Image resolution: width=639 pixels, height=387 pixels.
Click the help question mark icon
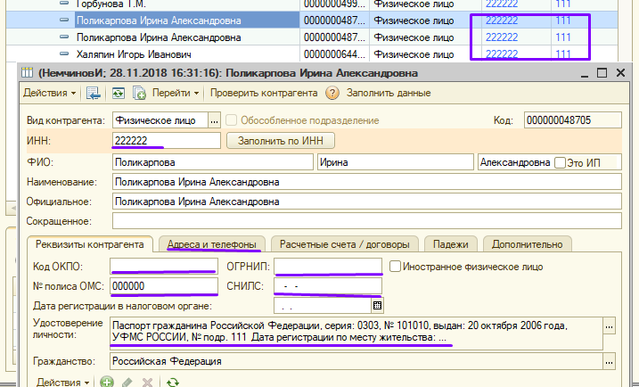tap(332, 93)
